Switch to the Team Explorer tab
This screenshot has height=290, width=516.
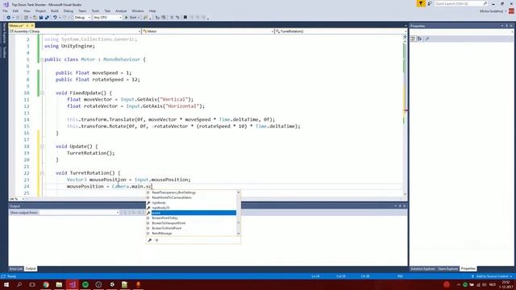pyautogui.click(x=448, y=268)
